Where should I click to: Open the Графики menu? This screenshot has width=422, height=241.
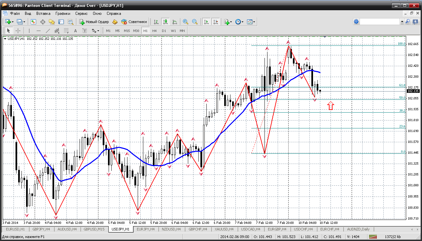pos(63,13)
